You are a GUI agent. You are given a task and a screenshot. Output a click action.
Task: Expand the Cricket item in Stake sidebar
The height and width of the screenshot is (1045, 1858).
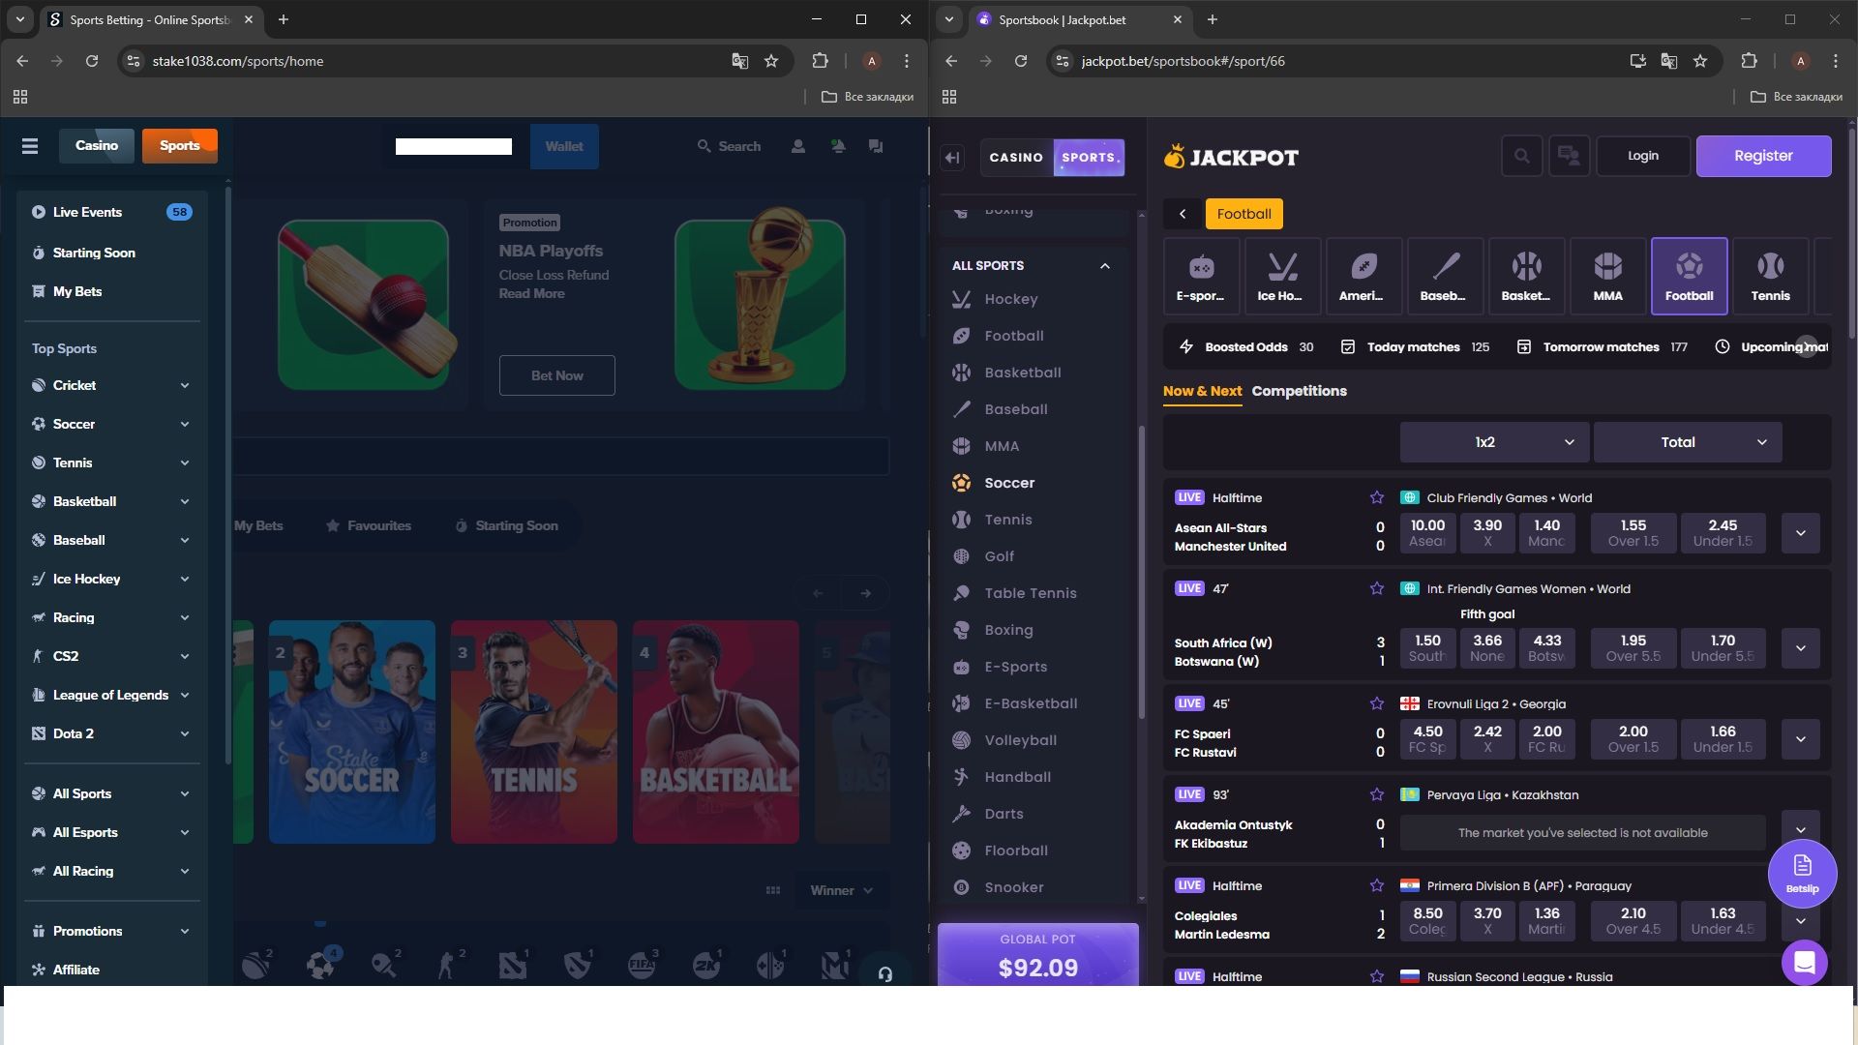click(x=184, y=385)
